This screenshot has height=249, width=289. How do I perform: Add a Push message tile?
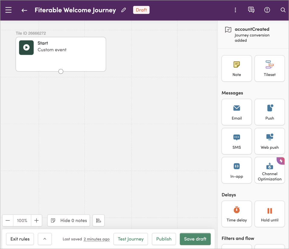point(270,112)
